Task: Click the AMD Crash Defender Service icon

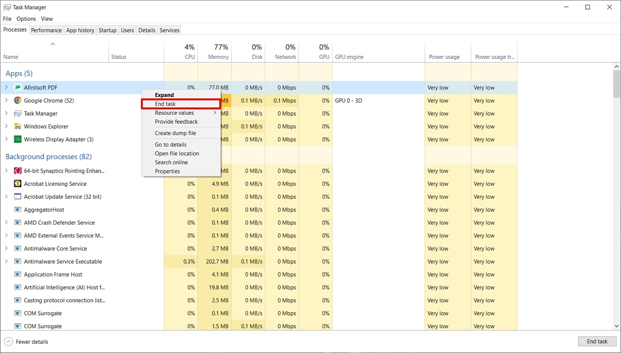Action: click(x=18, y=222)
